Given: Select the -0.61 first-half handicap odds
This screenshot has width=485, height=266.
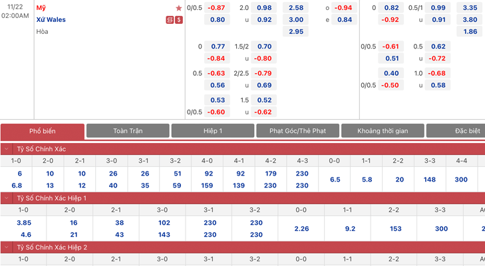Looking at the screenshot, I should coord(391,47).
